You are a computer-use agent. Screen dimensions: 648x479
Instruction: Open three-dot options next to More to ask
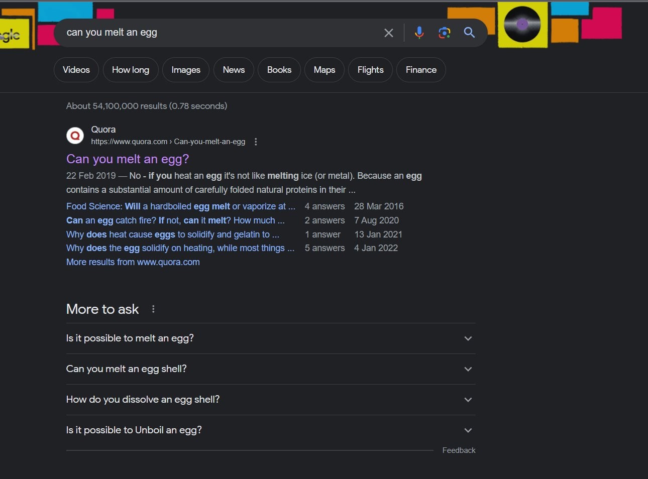[x=153, y=309]
